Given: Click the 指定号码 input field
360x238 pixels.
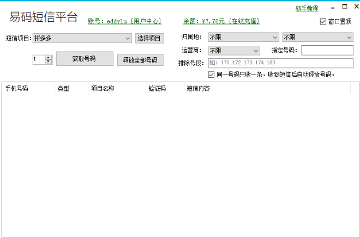Looking at the screenshot, I should point(327,50).
